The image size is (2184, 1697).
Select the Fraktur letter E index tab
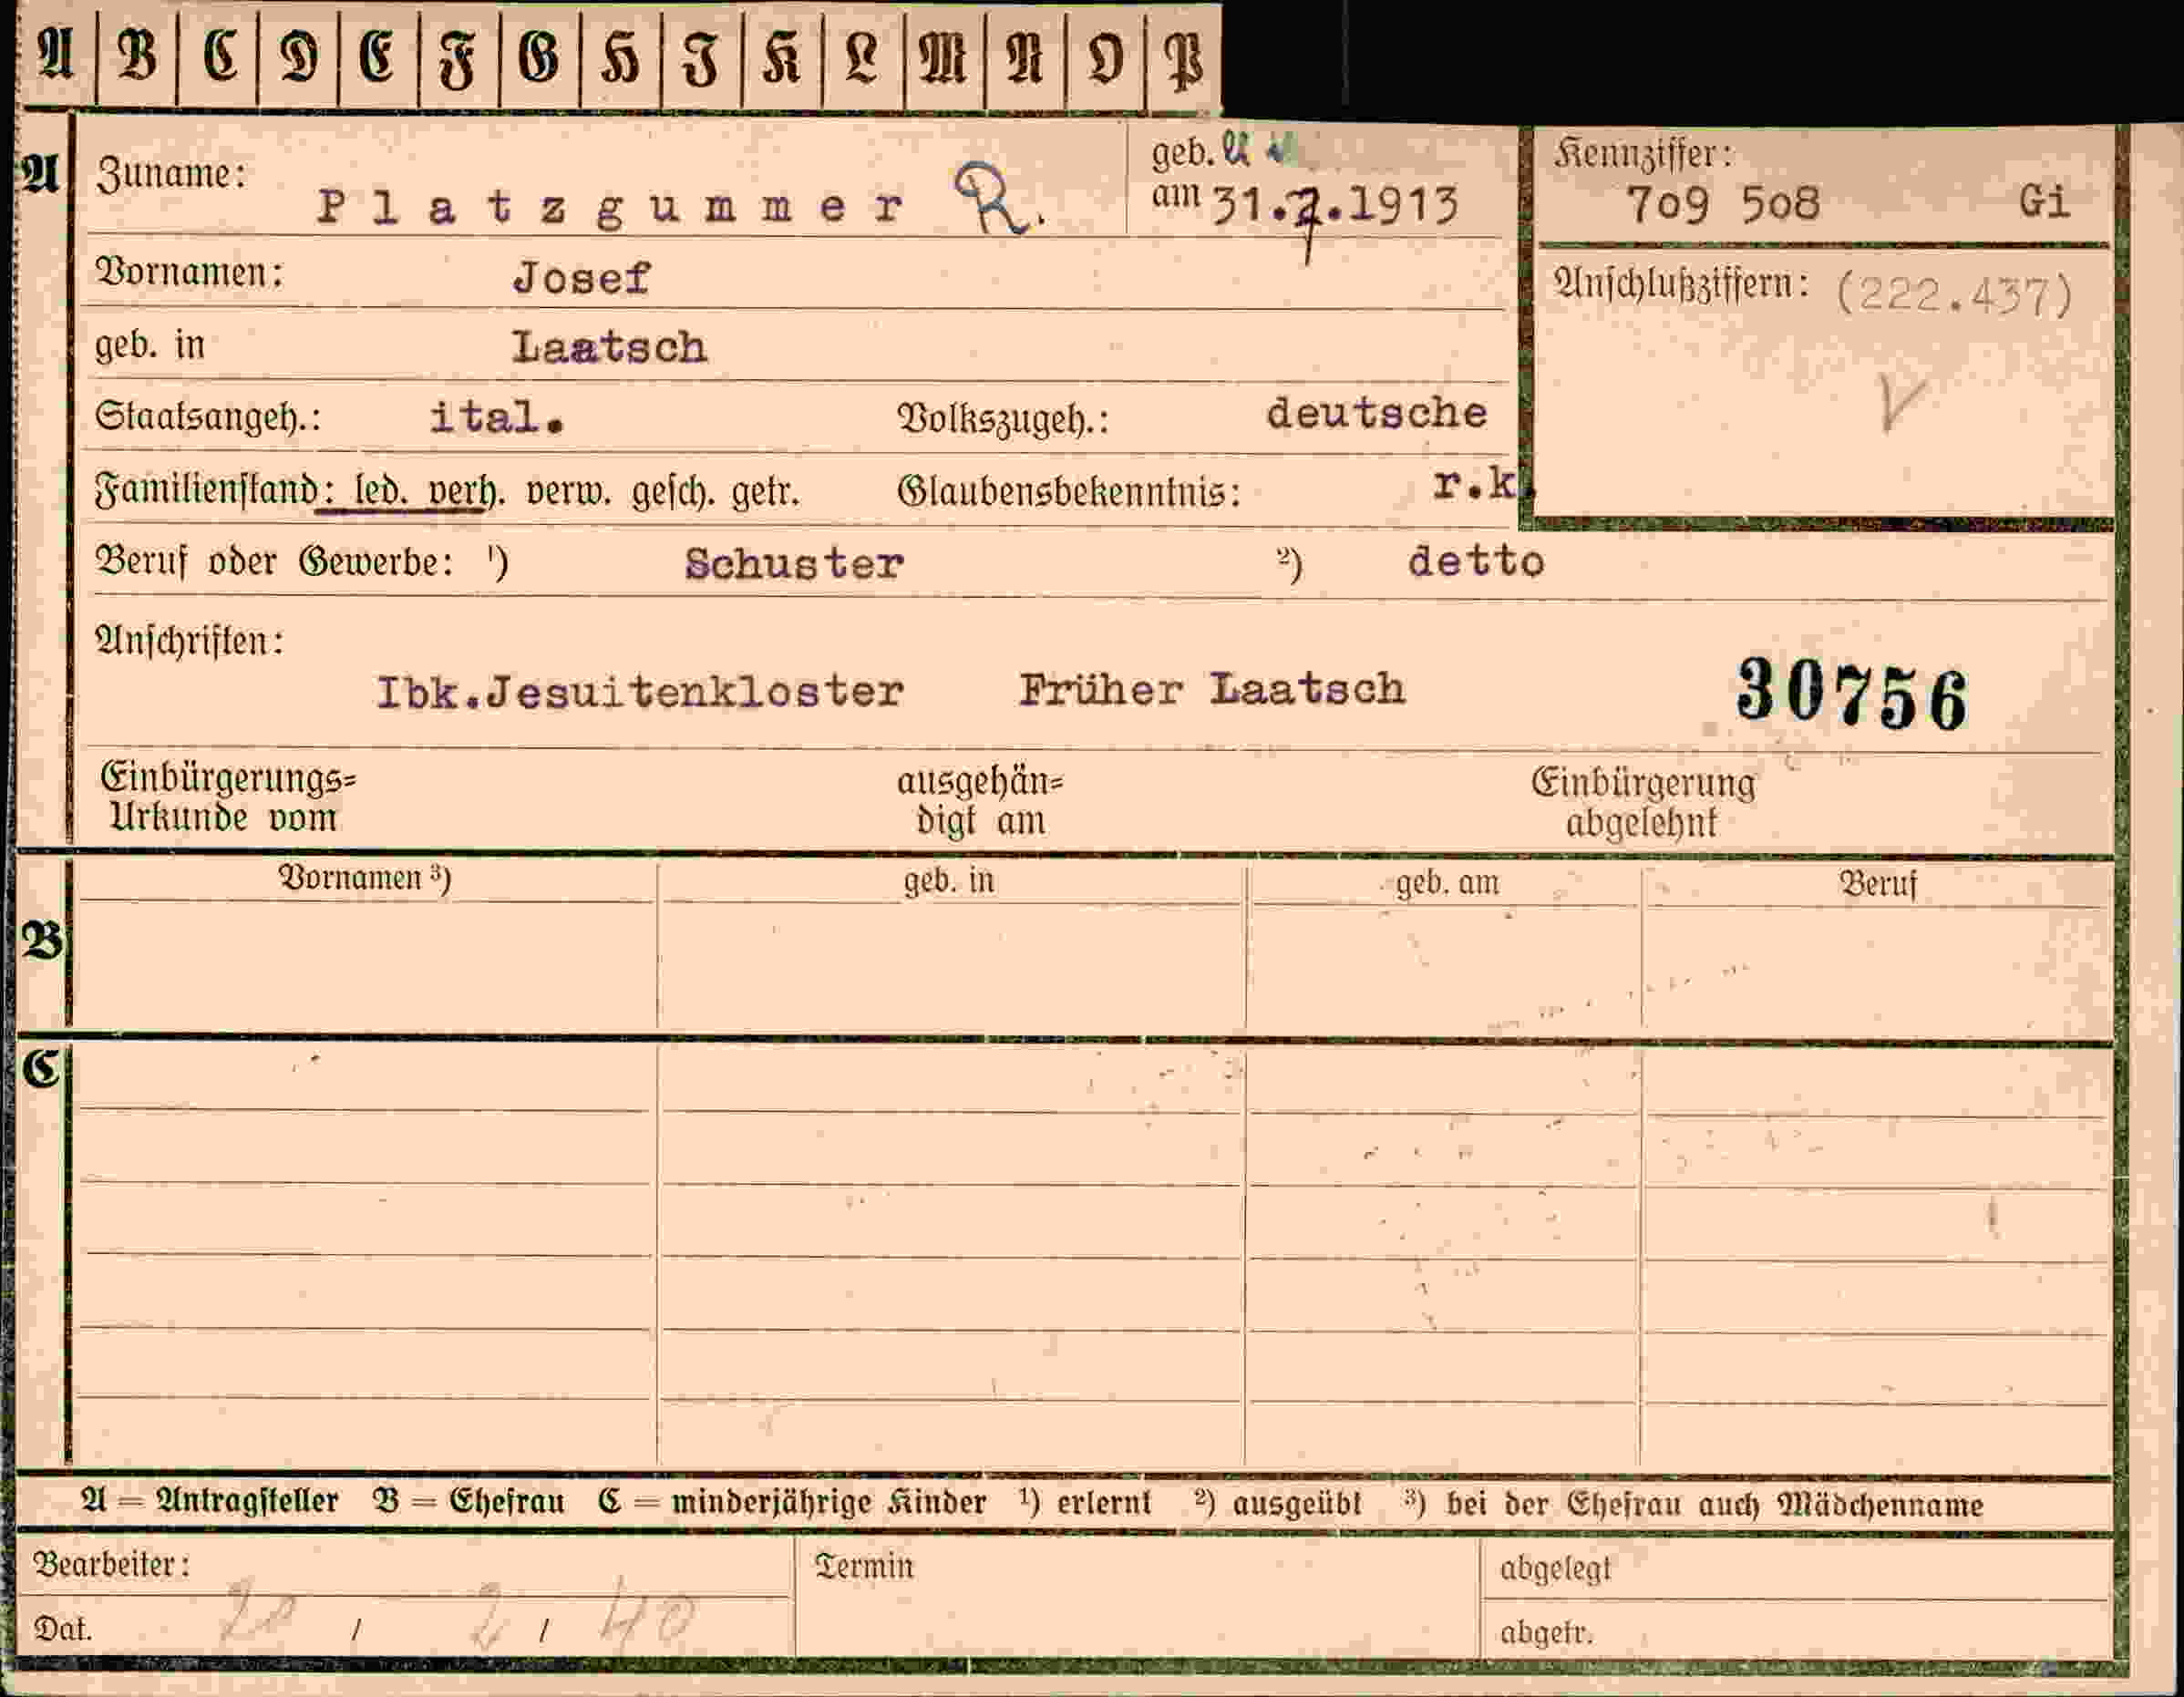click(x=379, y=56)
